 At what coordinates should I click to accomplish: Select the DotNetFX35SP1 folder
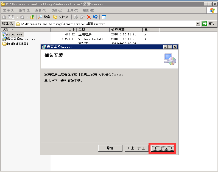[18, 44]
